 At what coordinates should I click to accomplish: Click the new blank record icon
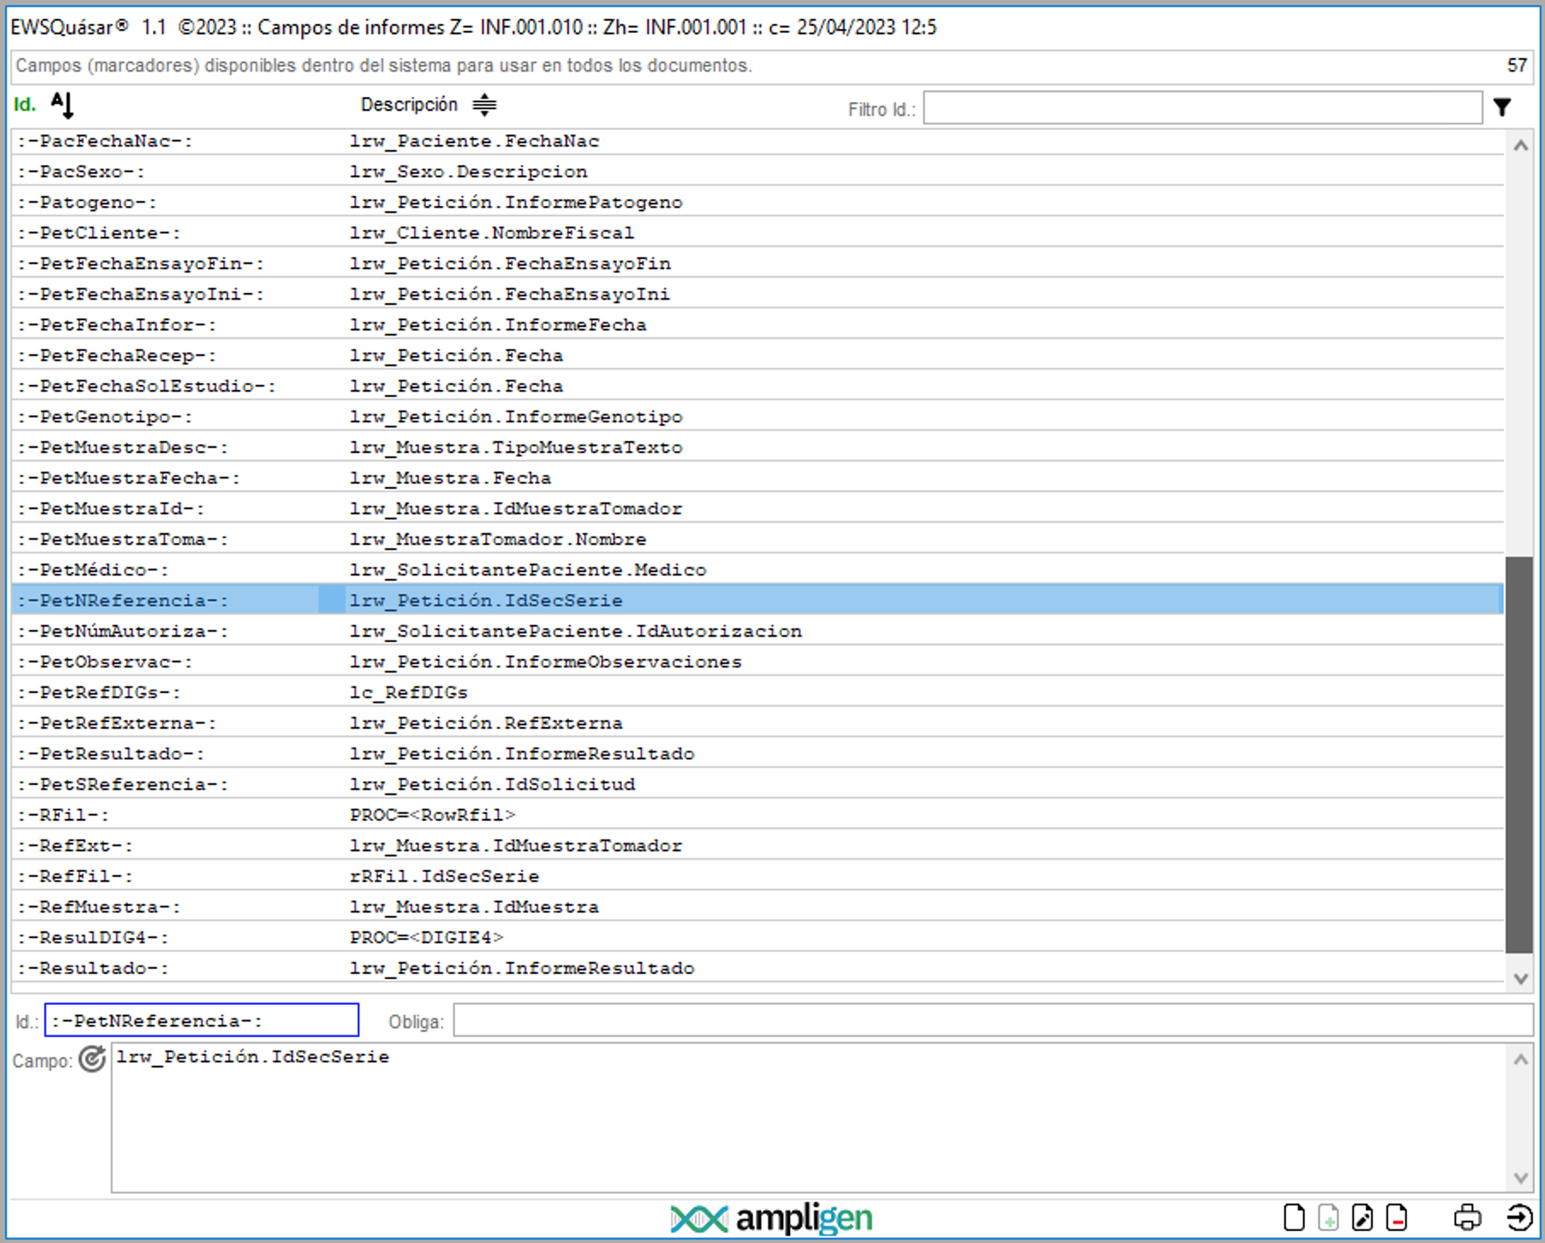click(x=1294, y=1218)
